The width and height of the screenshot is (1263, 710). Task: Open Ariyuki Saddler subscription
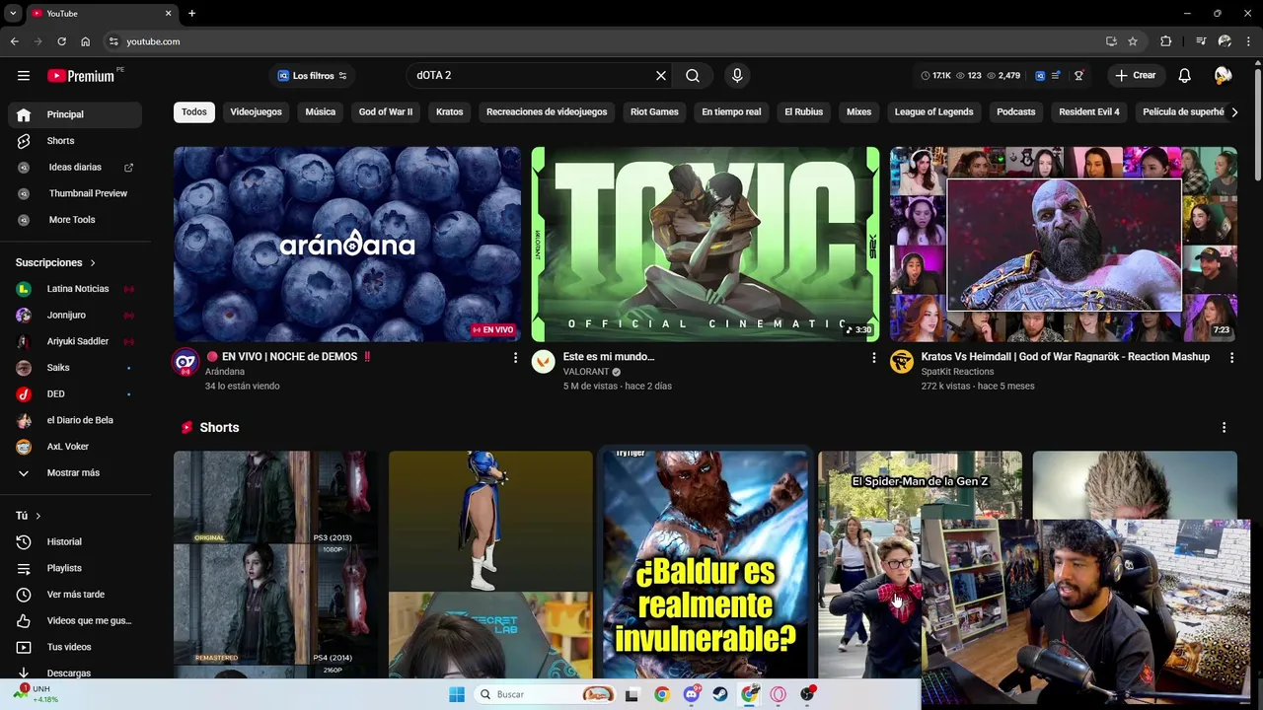[75, 341]
